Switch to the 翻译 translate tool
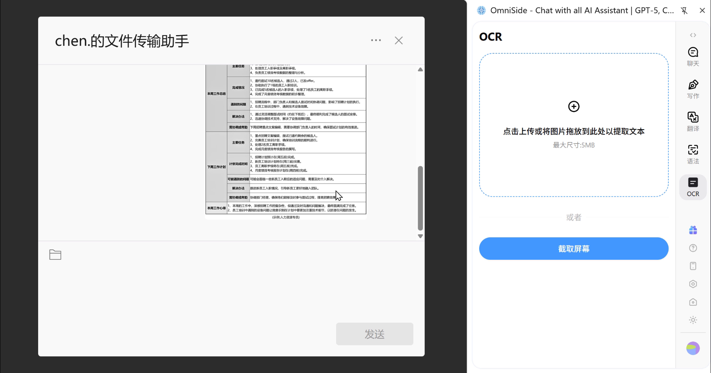 click(693, 122)
